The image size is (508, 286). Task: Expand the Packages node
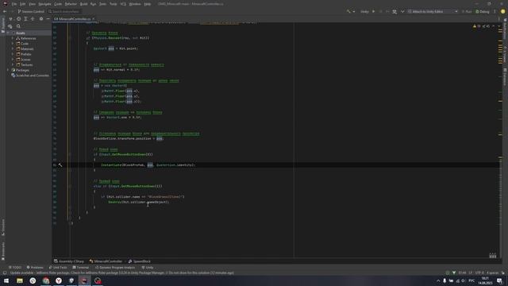pyautogui.click(x=8, y=70)
